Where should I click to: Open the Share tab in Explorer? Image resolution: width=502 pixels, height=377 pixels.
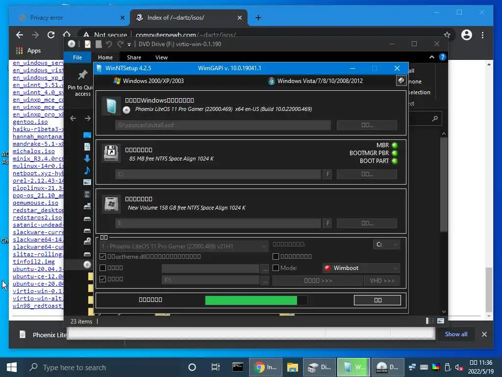tap(134, 57)
